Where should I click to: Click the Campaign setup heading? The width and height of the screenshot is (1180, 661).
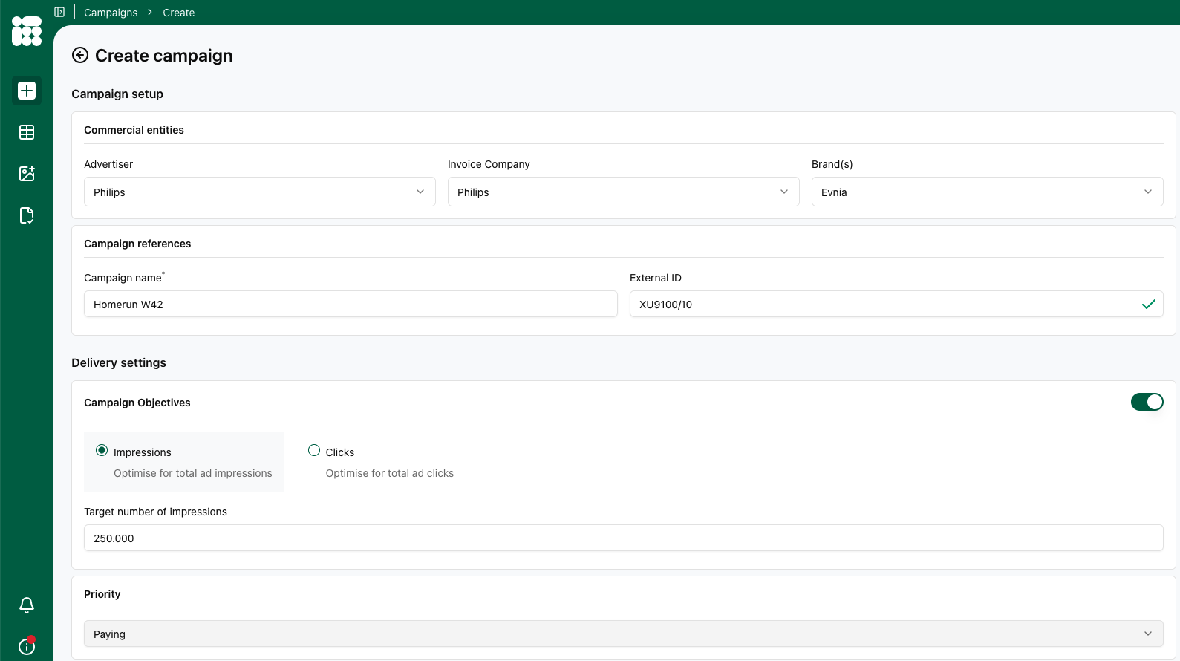[117, 94]
